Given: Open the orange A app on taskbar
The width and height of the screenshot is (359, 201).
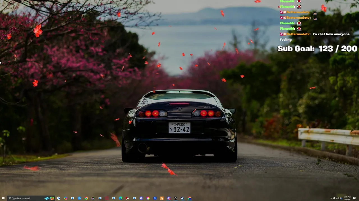Looking at the screenshot, I should tap(162, 198).
